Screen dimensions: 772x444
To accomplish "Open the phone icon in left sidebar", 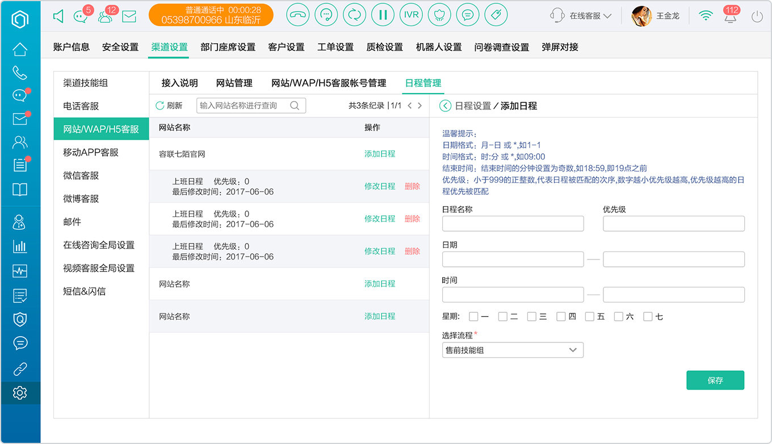I will [x=20, y=73].
